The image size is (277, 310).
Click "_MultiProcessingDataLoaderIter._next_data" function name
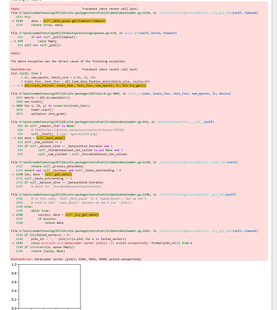click(193, 162)
